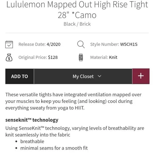Click the Black / Brick color subtitle
The image size is (154, 154).
pyautogui.click(x=77, y=24)
